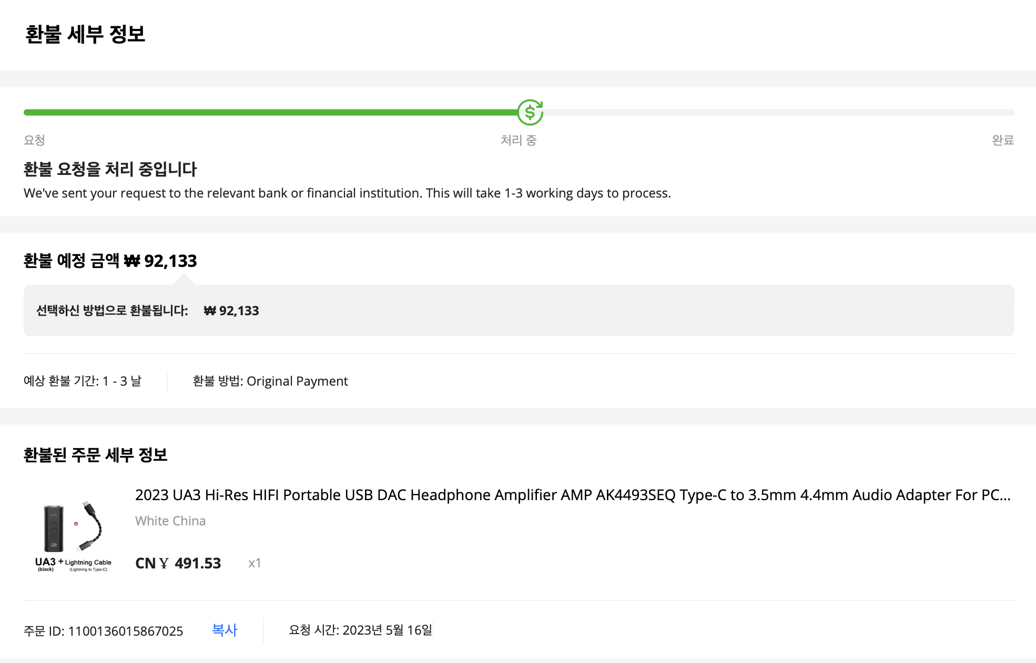The image size is (1036, 663).
Task: Click the 환불 방법 Original Payment text
Action: [x=270, y=381]
